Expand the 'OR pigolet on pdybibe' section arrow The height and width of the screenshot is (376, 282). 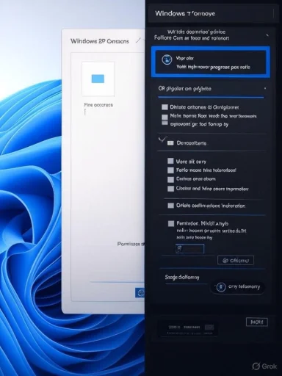[265, 88]
